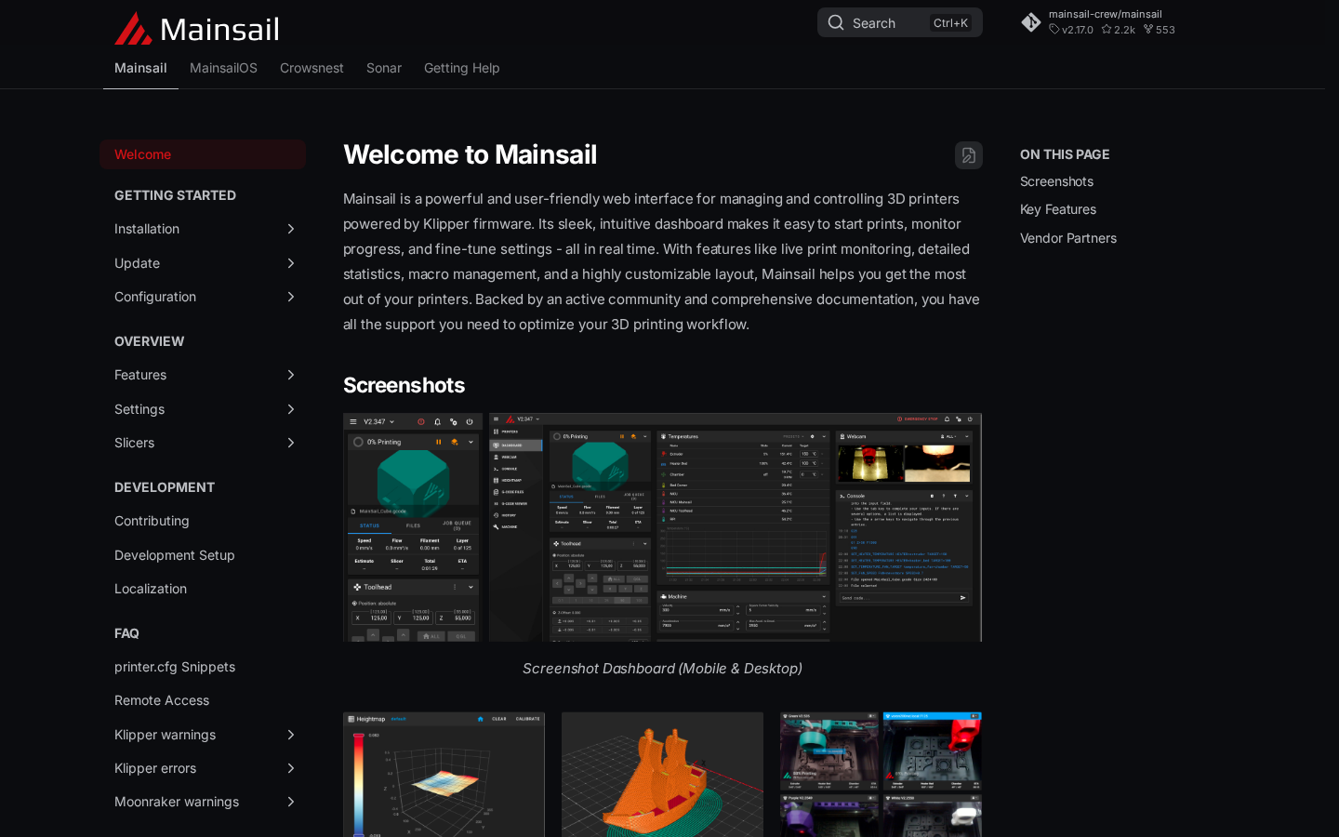Open the Remote Access FAQ link
The height and width of the screenshot is (837, 1339).
pos(162,700)
